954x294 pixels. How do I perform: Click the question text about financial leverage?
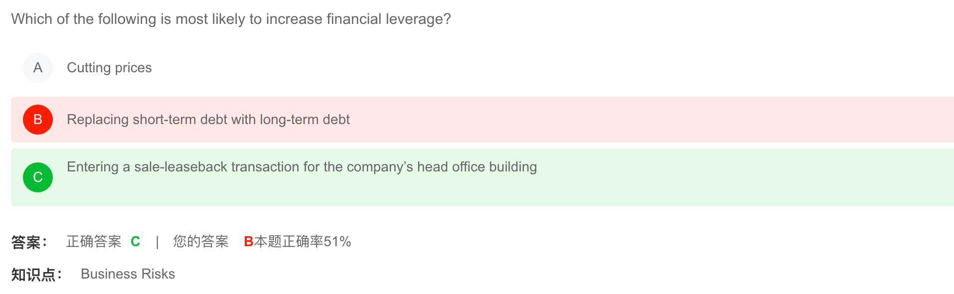[x=230, y=19]
